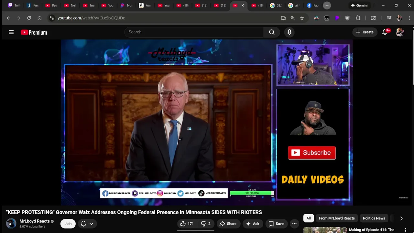Open the YouTube hamburger guide menu
The image size is (414, 233).
pyautogui.click(x=11, y=32)
